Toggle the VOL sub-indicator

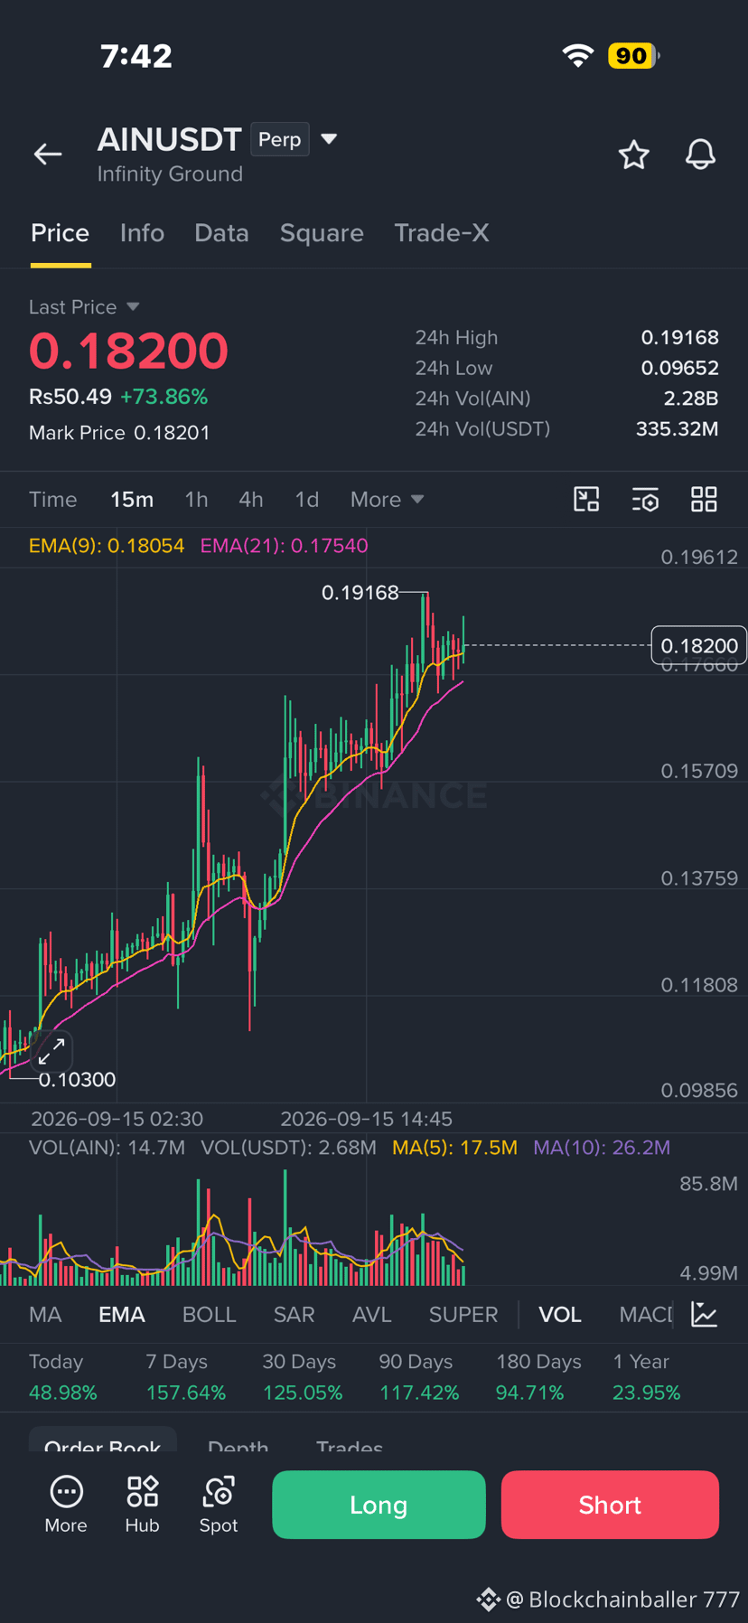pos(559,1315)
